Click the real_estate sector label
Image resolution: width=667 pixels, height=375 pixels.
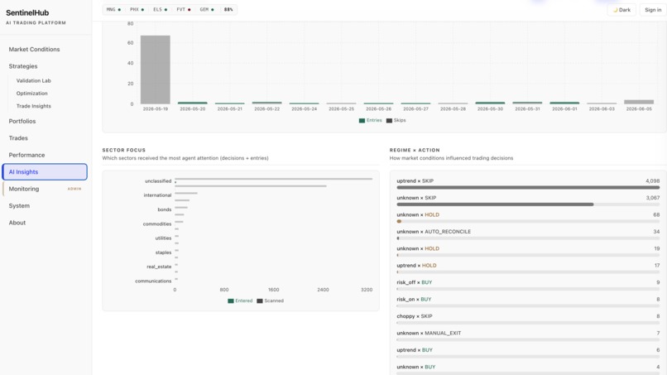pos(159,267)
